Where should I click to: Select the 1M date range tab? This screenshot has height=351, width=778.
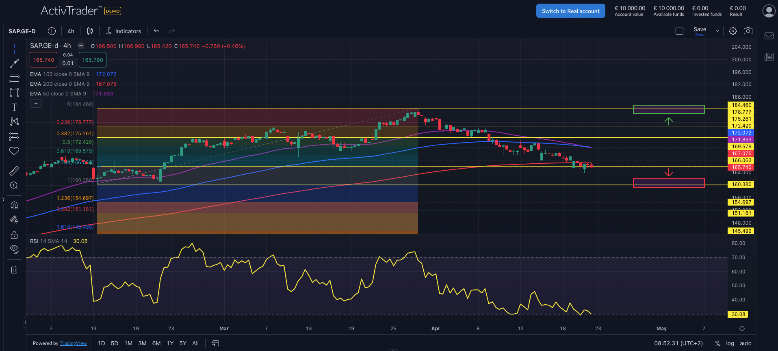click(x=128, y=343)
